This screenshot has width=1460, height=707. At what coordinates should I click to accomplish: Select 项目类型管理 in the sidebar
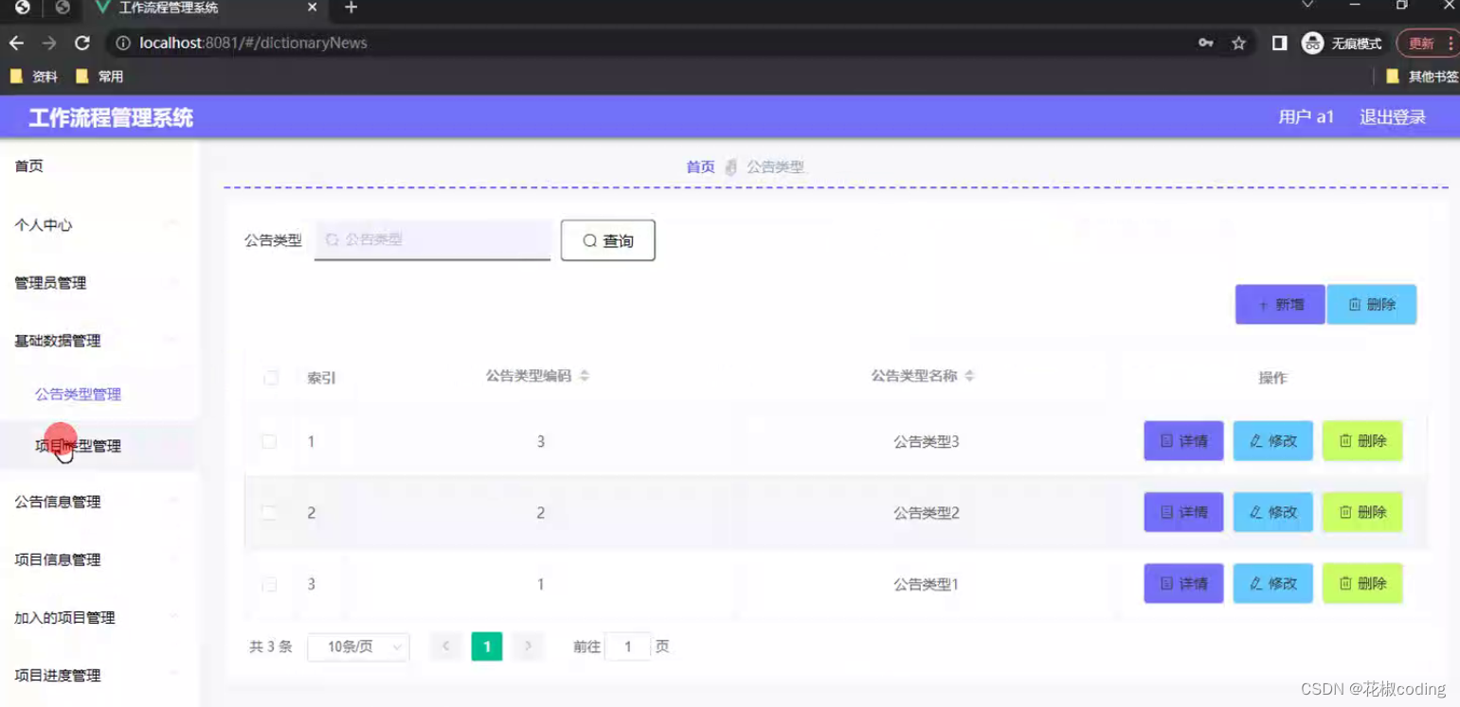[x=78, y=444]
